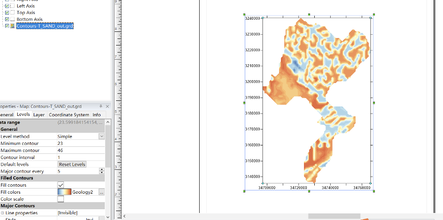Screen dimensions: 443x220
Task: Click the Top Axis item icon
Action: coord(13,13)
